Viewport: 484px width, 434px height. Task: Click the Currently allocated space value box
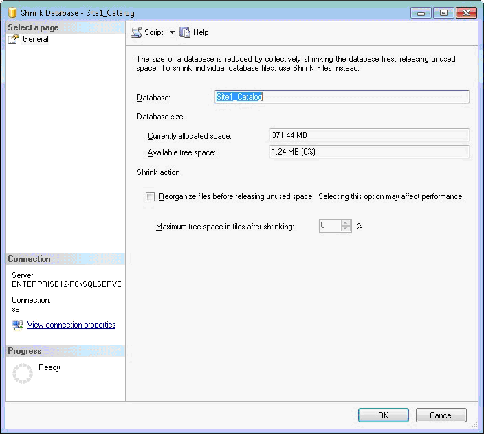click(x=369, y=136)
